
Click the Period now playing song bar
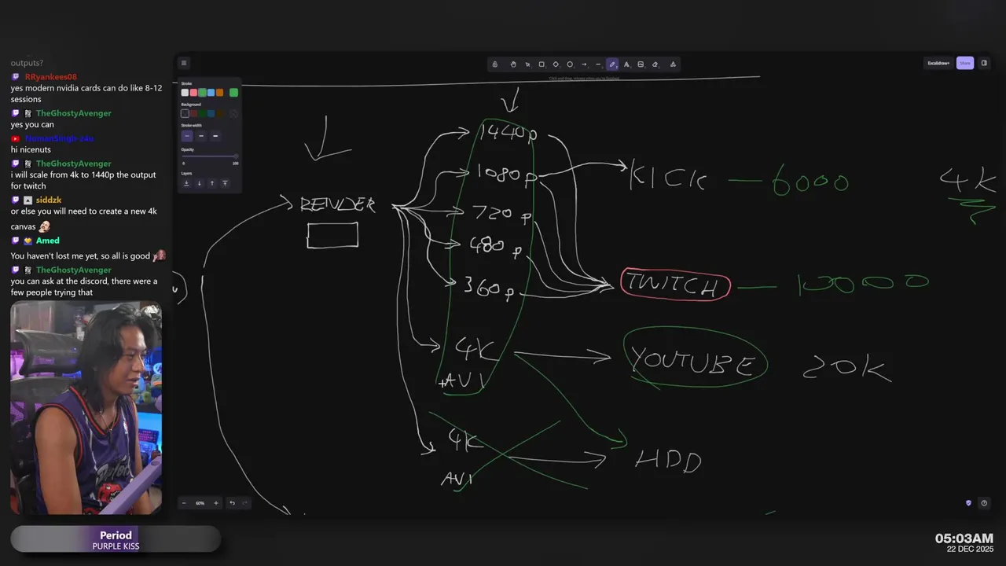(116, 539)
